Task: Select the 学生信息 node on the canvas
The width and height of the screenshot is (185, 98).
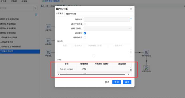Action: point(48,52)
